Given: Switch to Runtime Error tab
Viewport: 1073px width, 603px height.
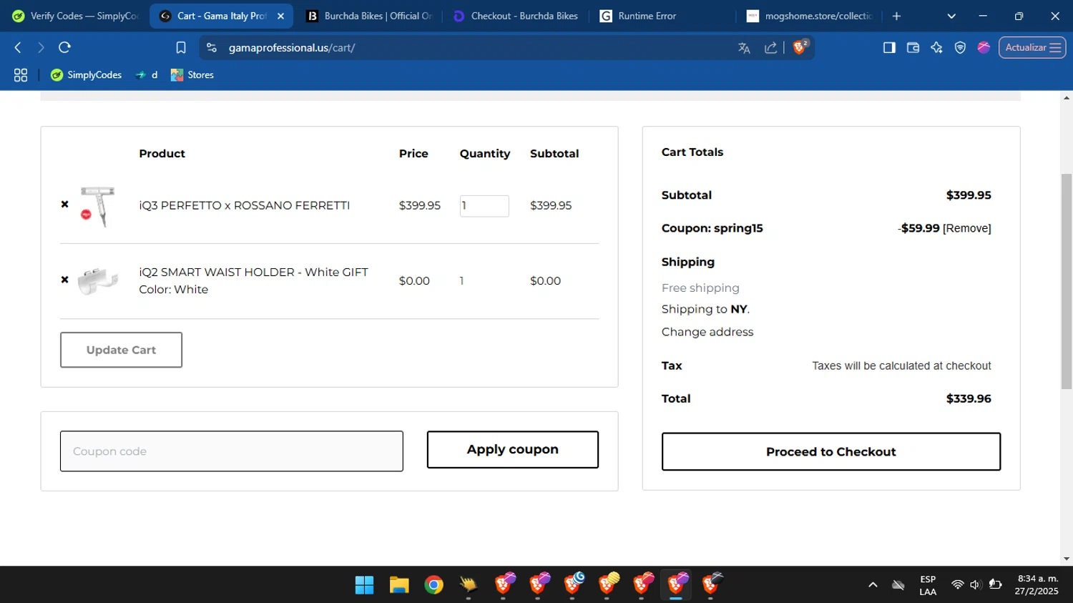Looking at the screenshot, I should (x=662, y=16).
